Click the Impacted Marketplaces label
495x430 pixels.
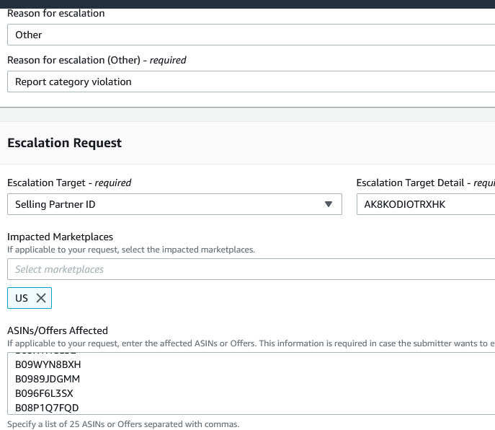[60, 237]
